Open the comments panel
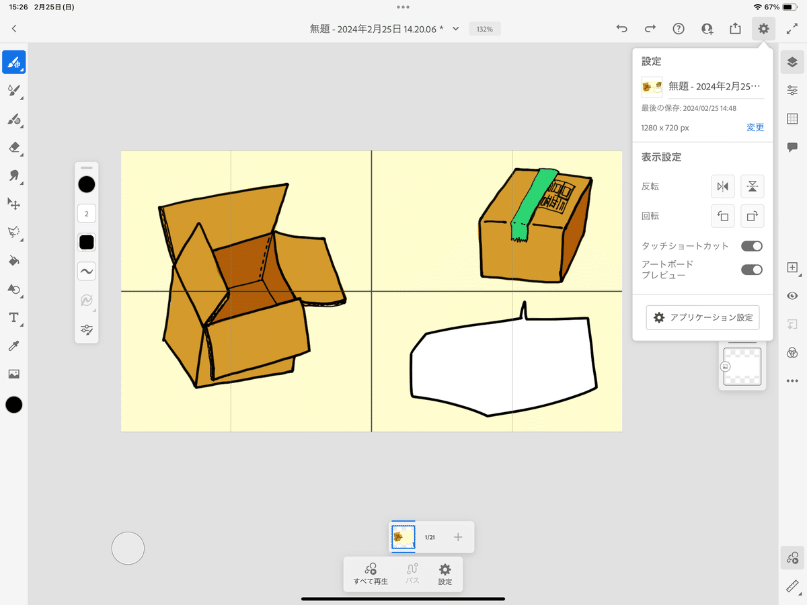The height and width of the screenshot is (605, 807). (x=792, y=147)
